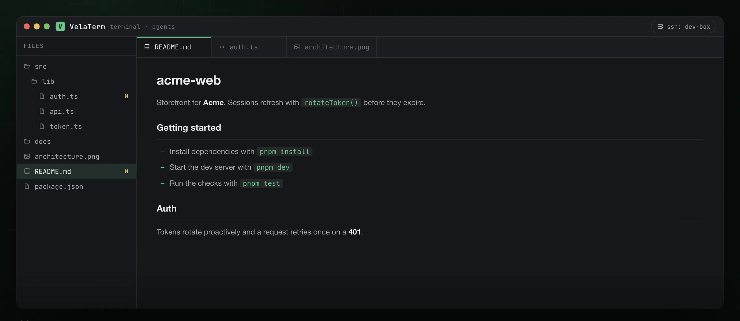This screenshot has height=321, width=740.
Task: Collapse the src folder in file tree
Action: (76, 66)
